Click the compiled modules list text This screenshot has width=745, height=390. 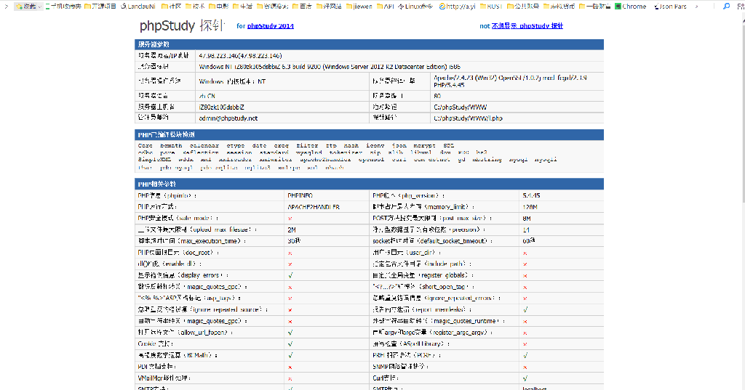348,157
